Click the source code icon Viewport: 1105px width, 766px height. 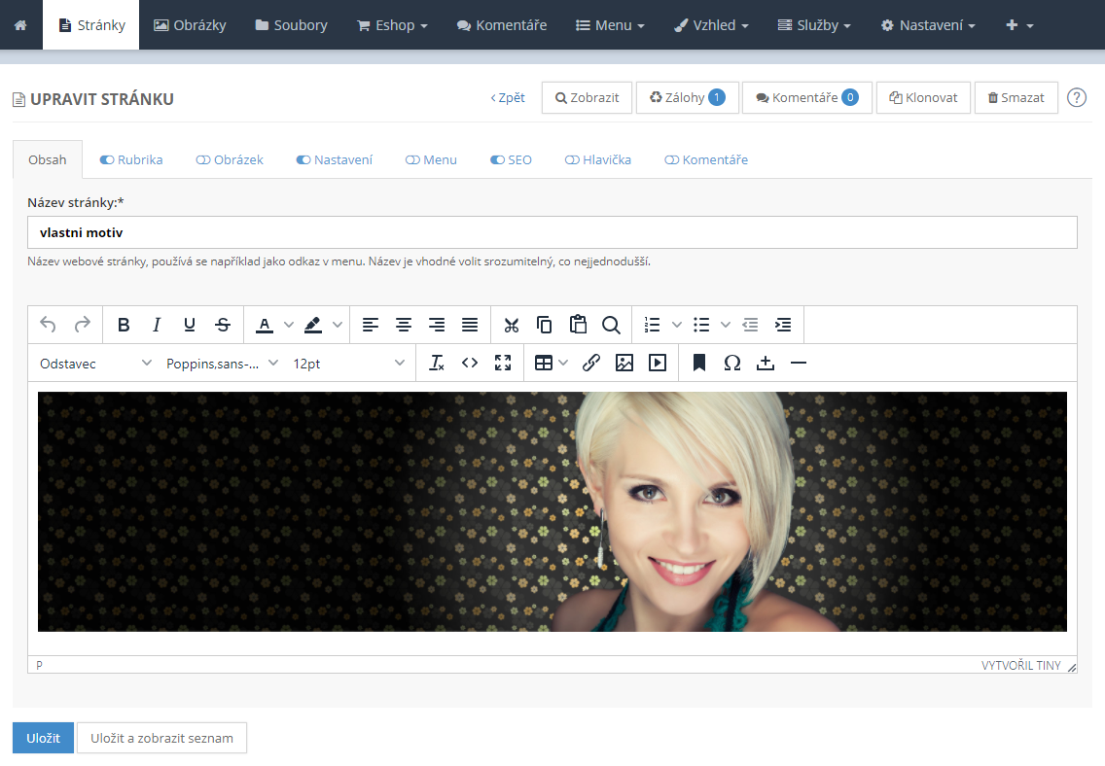pos(470,363)
